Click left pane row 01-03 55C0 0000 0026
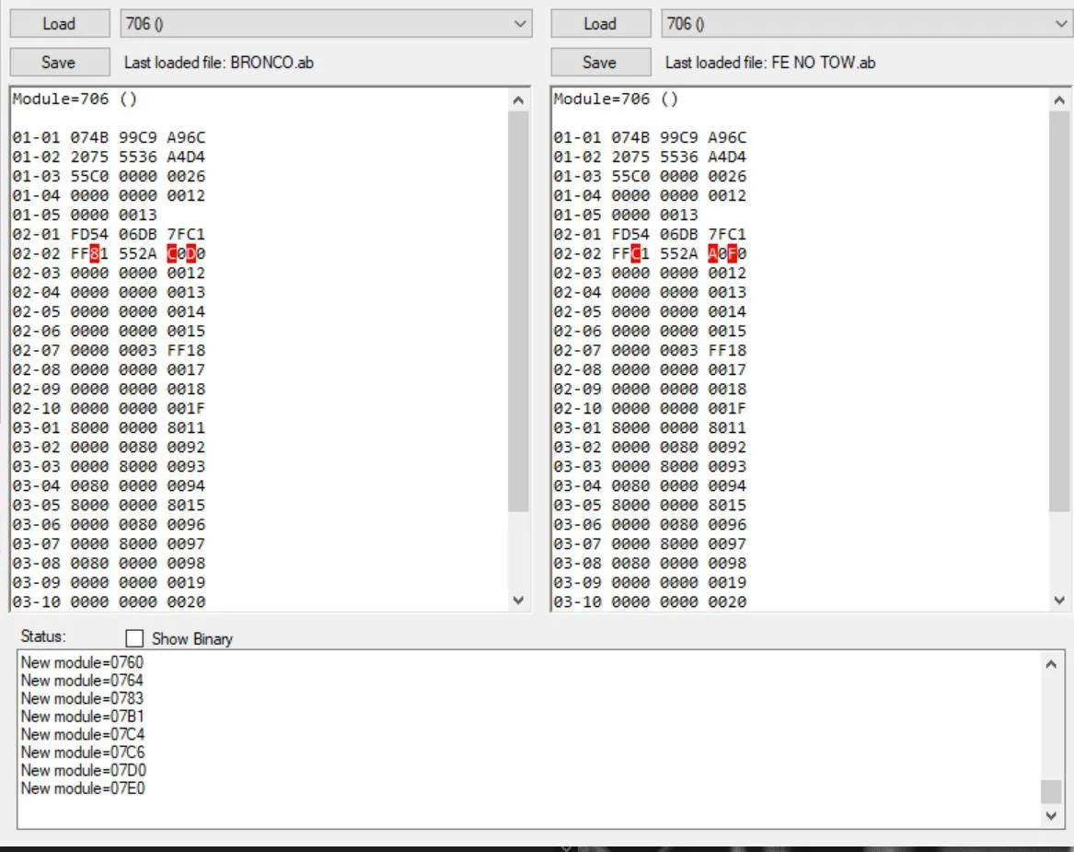 click(x=109, y=176)
